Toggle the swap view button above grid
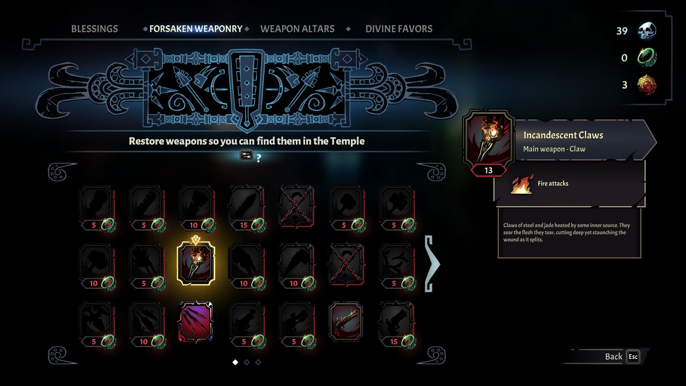Image resolution: width=686 pixels, height=386 pixels. click(x=246, y=155)
